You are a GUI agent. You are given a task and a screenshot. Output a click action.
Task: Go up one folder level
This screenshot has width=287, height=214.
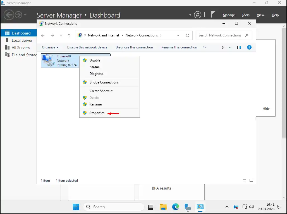click(x=69, y=35)
